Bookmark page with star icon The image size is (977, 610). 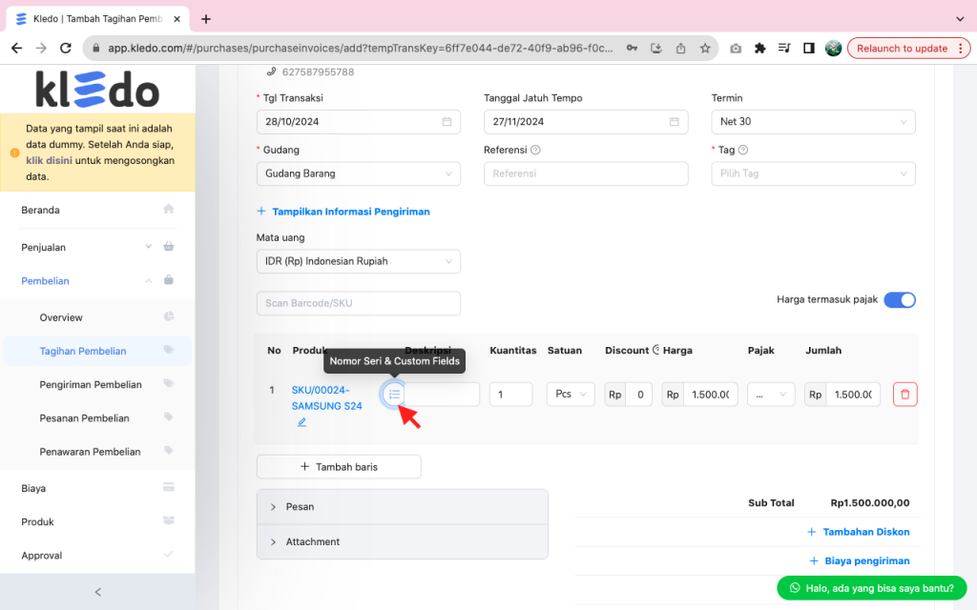[705, 48]
